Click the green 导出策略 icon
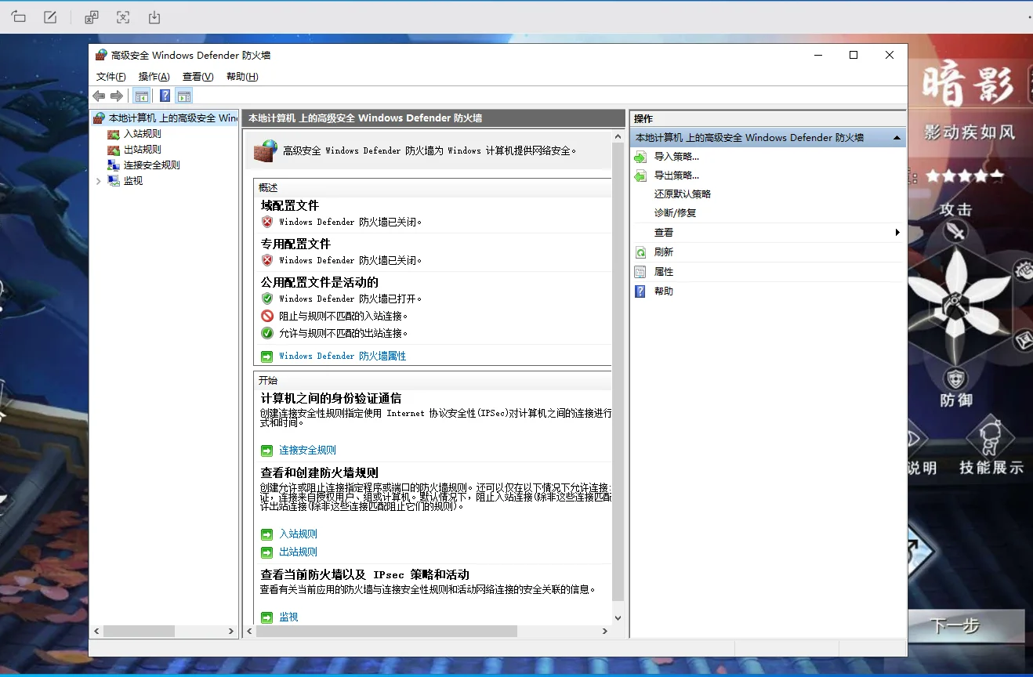 (640, 176)
